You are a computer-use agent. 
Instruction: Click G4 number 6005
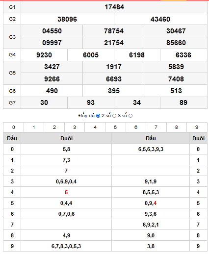click(x=91, y=55)
